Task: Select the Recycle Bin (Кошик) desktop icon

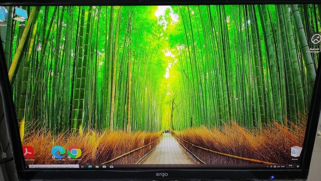Action: pos(296,152)
